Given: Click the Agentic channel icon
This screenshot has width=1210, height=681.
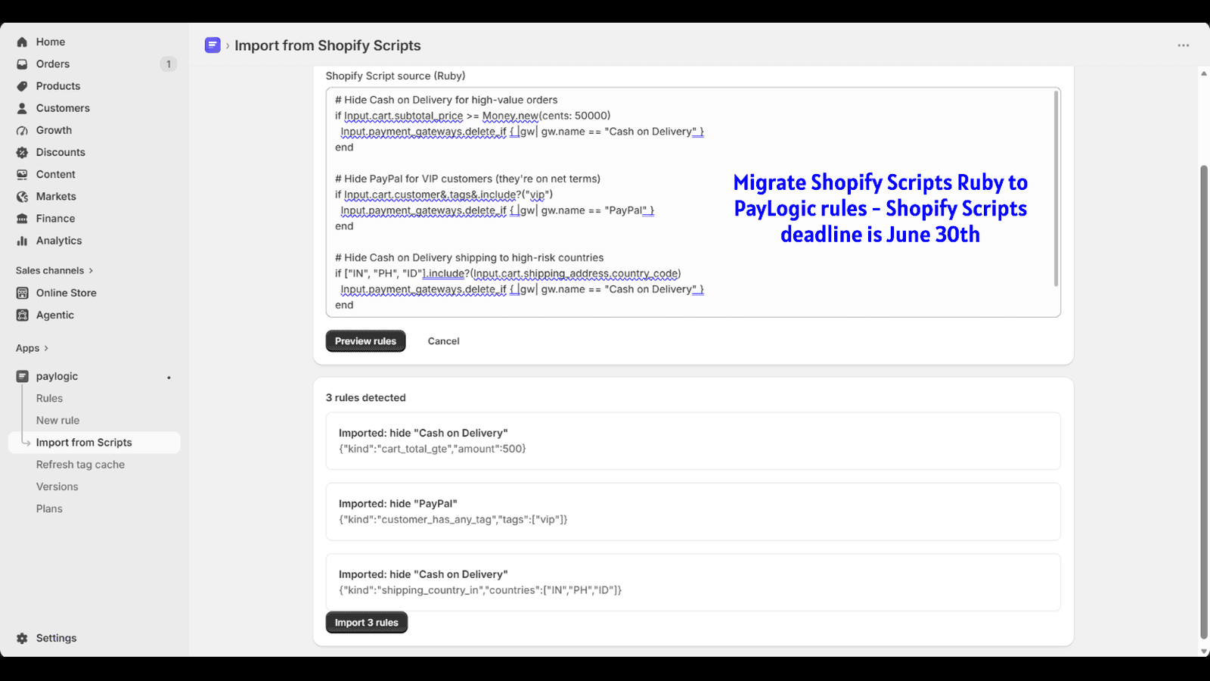Looking at the screenshot, I should [x=22, y=315].
